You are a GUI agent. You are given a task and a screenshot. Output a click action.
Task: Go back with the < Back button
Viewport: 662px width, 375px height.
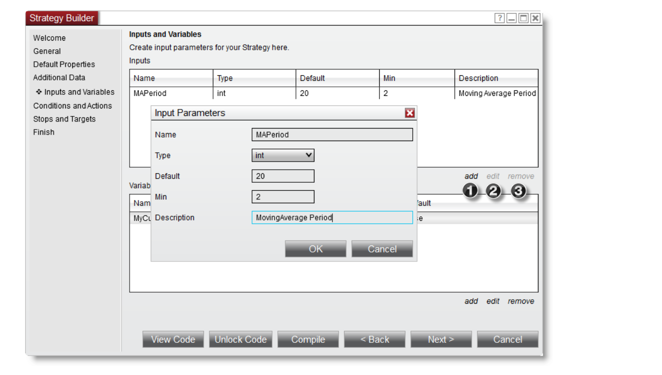tap(374, 339)
